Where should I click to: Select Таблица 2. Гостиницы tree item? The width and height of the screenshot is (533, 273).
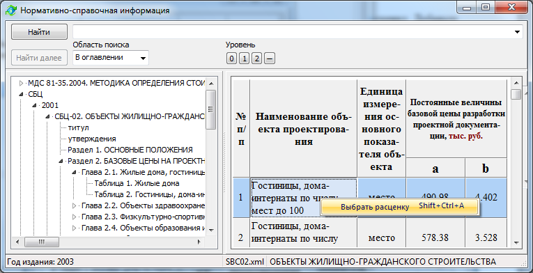(x=149, y=194)
